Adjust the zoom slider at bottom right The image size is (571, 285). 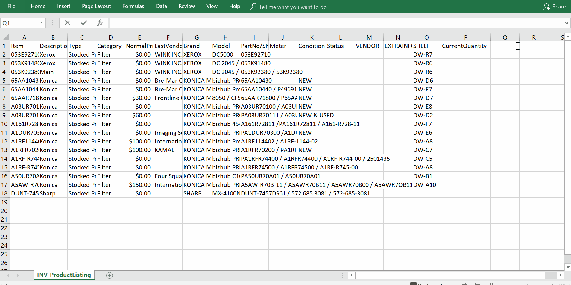[527, 284]
